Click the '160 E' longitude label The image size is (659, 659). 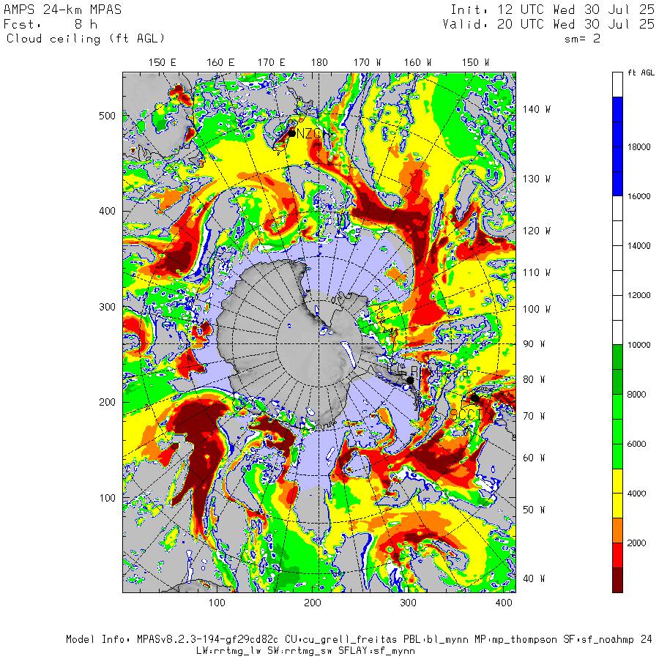click(220, 62)
